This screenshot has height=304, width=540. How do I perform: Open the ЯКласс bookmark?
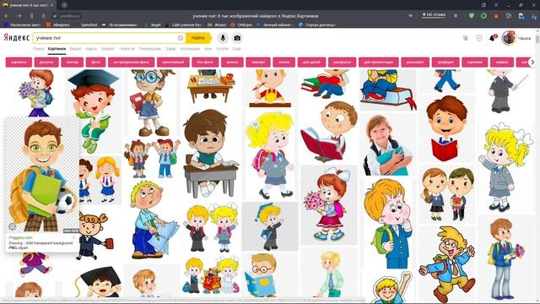[217, 24]
